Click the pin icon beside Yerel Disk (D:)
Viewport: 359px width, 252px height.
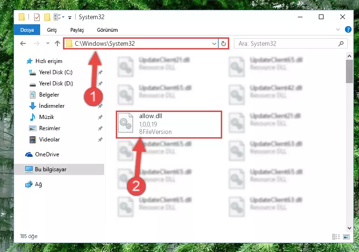[x=100, y=84]
